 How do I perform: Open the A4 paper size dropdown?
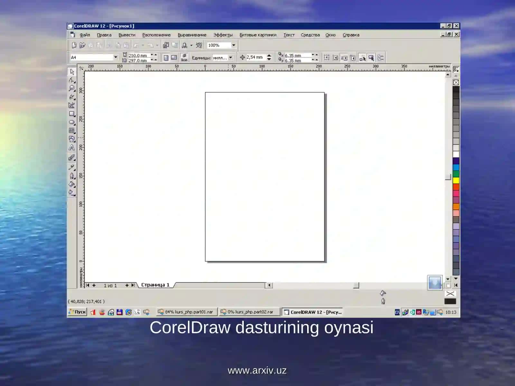(x=116, y=57)
